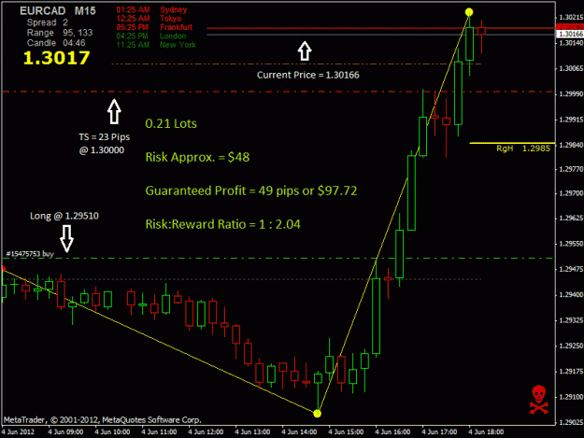This screenshot has width=584, height=438.
Task: Click the Frankfurt 05:25 PM session row
Action: point(154,27)
